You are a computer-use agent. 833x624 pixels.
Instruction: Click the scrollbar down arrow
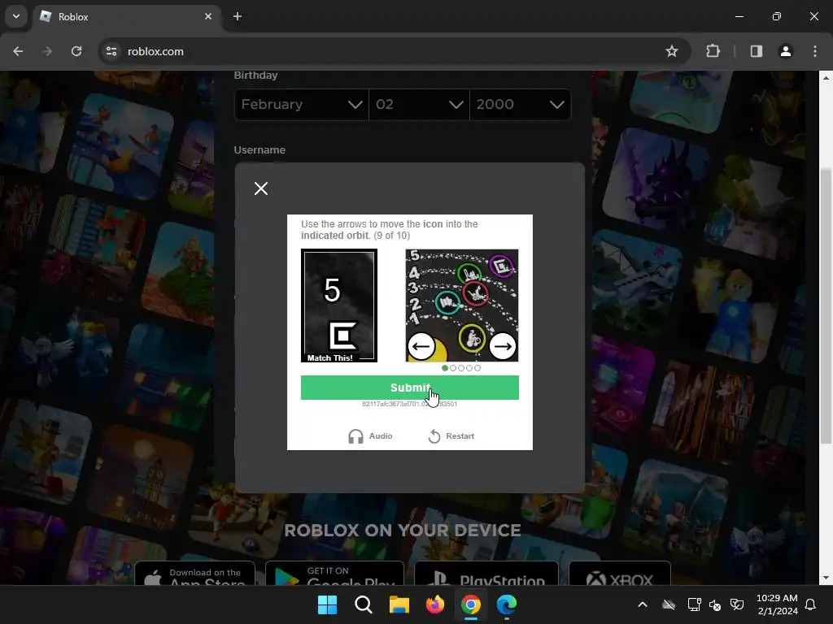pos(826,578)
